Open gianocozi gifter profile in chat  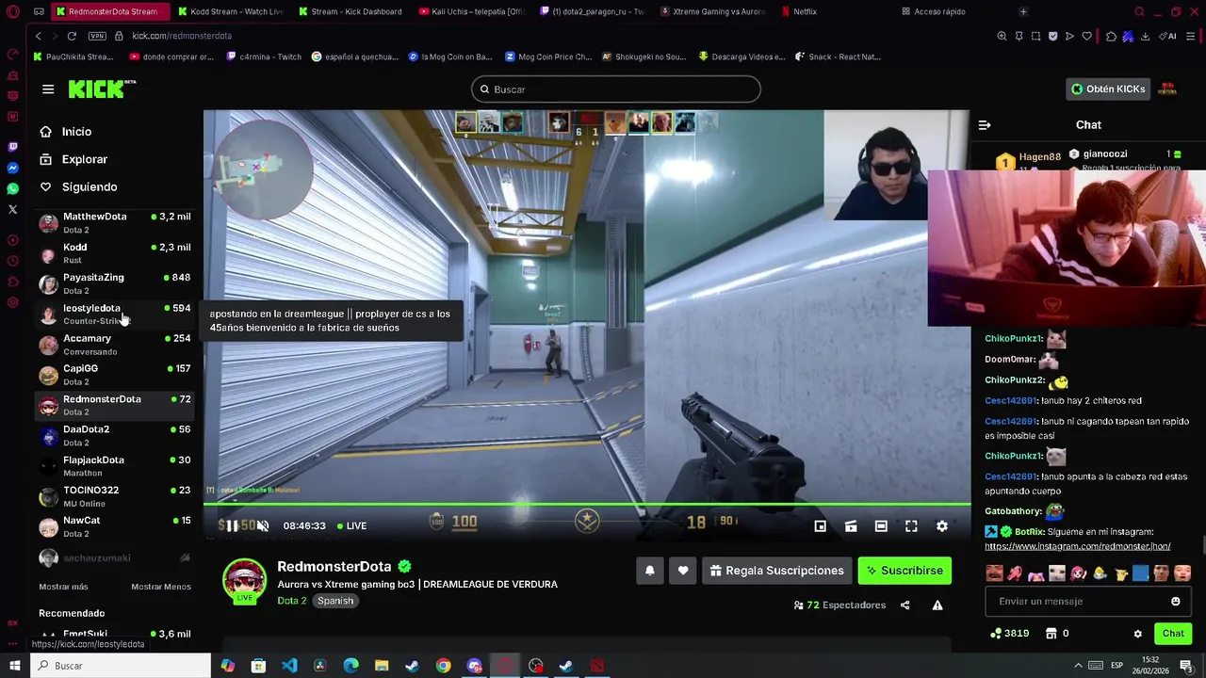pyautogui.click(x=1104, y=153)
